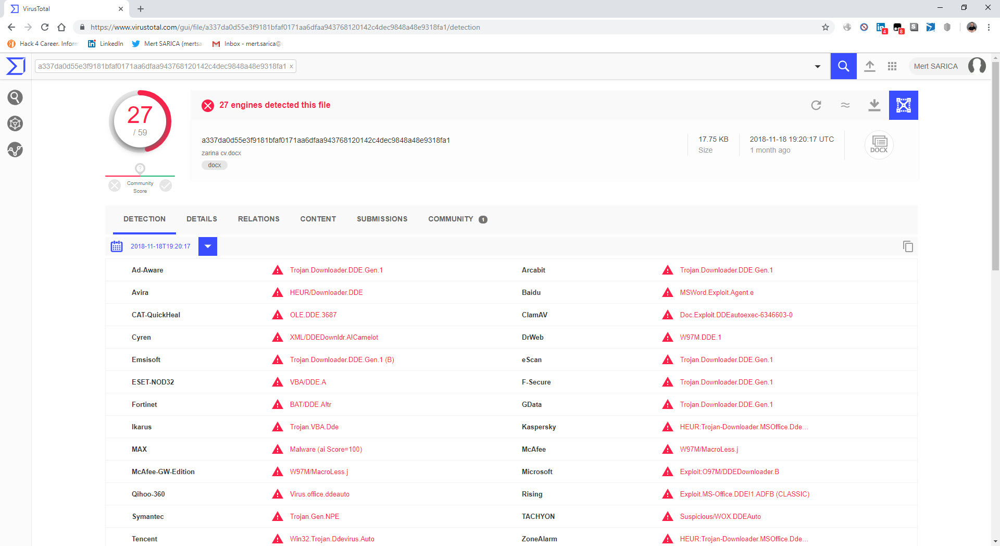This screenshot has height=546, width=1000.
Task: Click the community score marker
Action: [140, 169]
